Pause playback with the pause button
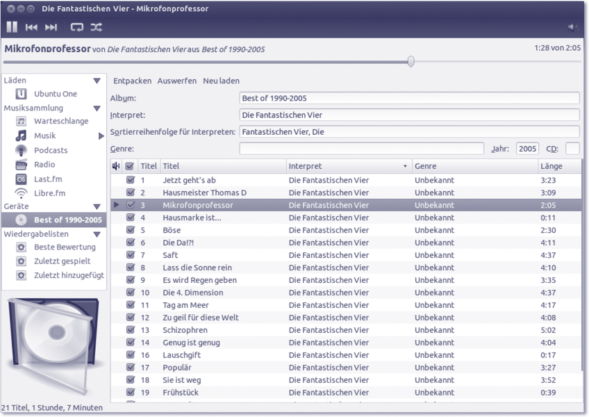589x417 pixels. coord(12,27)
